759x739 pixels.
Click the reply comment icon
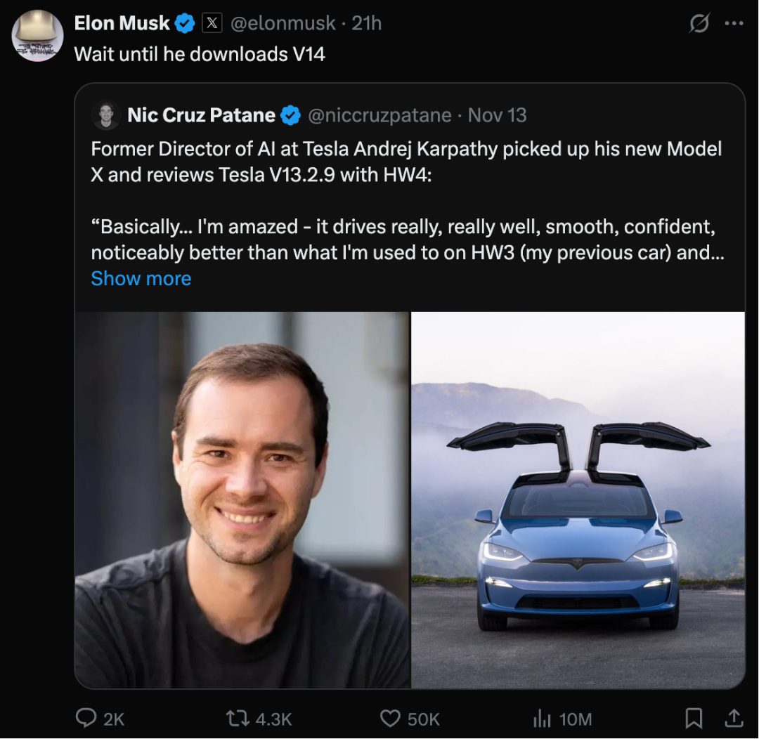pos(86,718)
